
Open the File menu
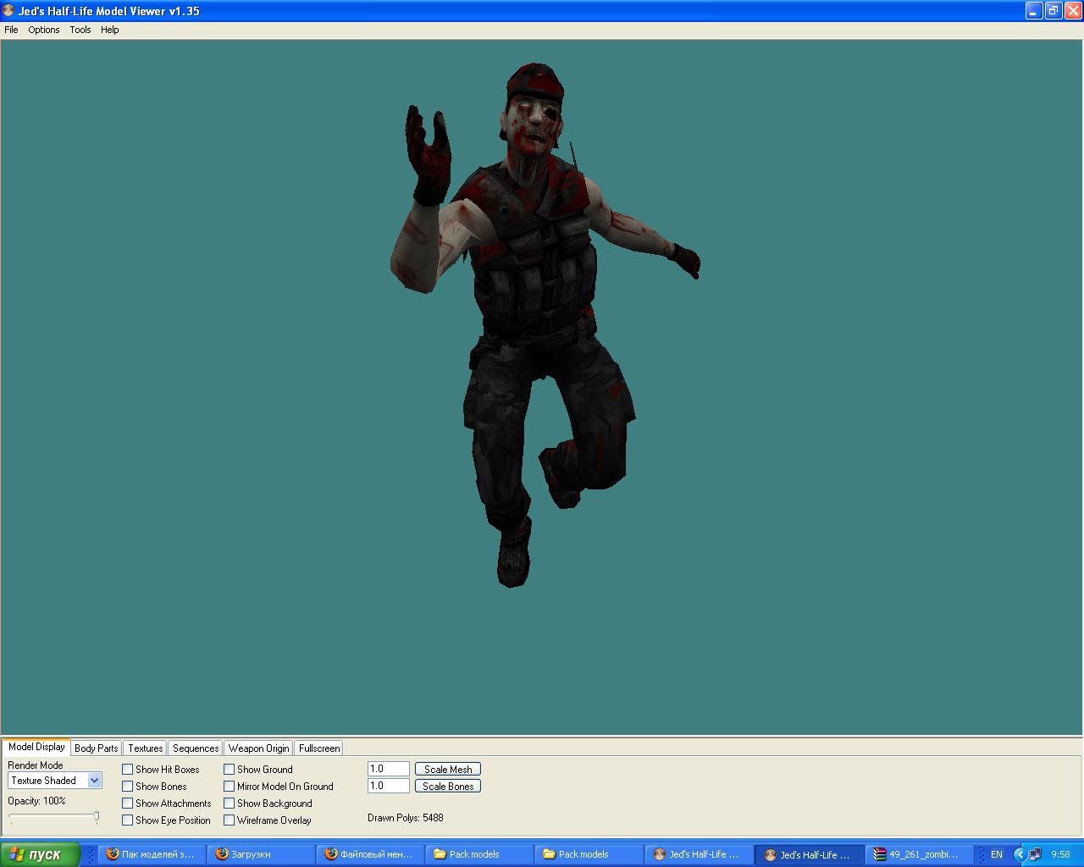click(11, 30)
